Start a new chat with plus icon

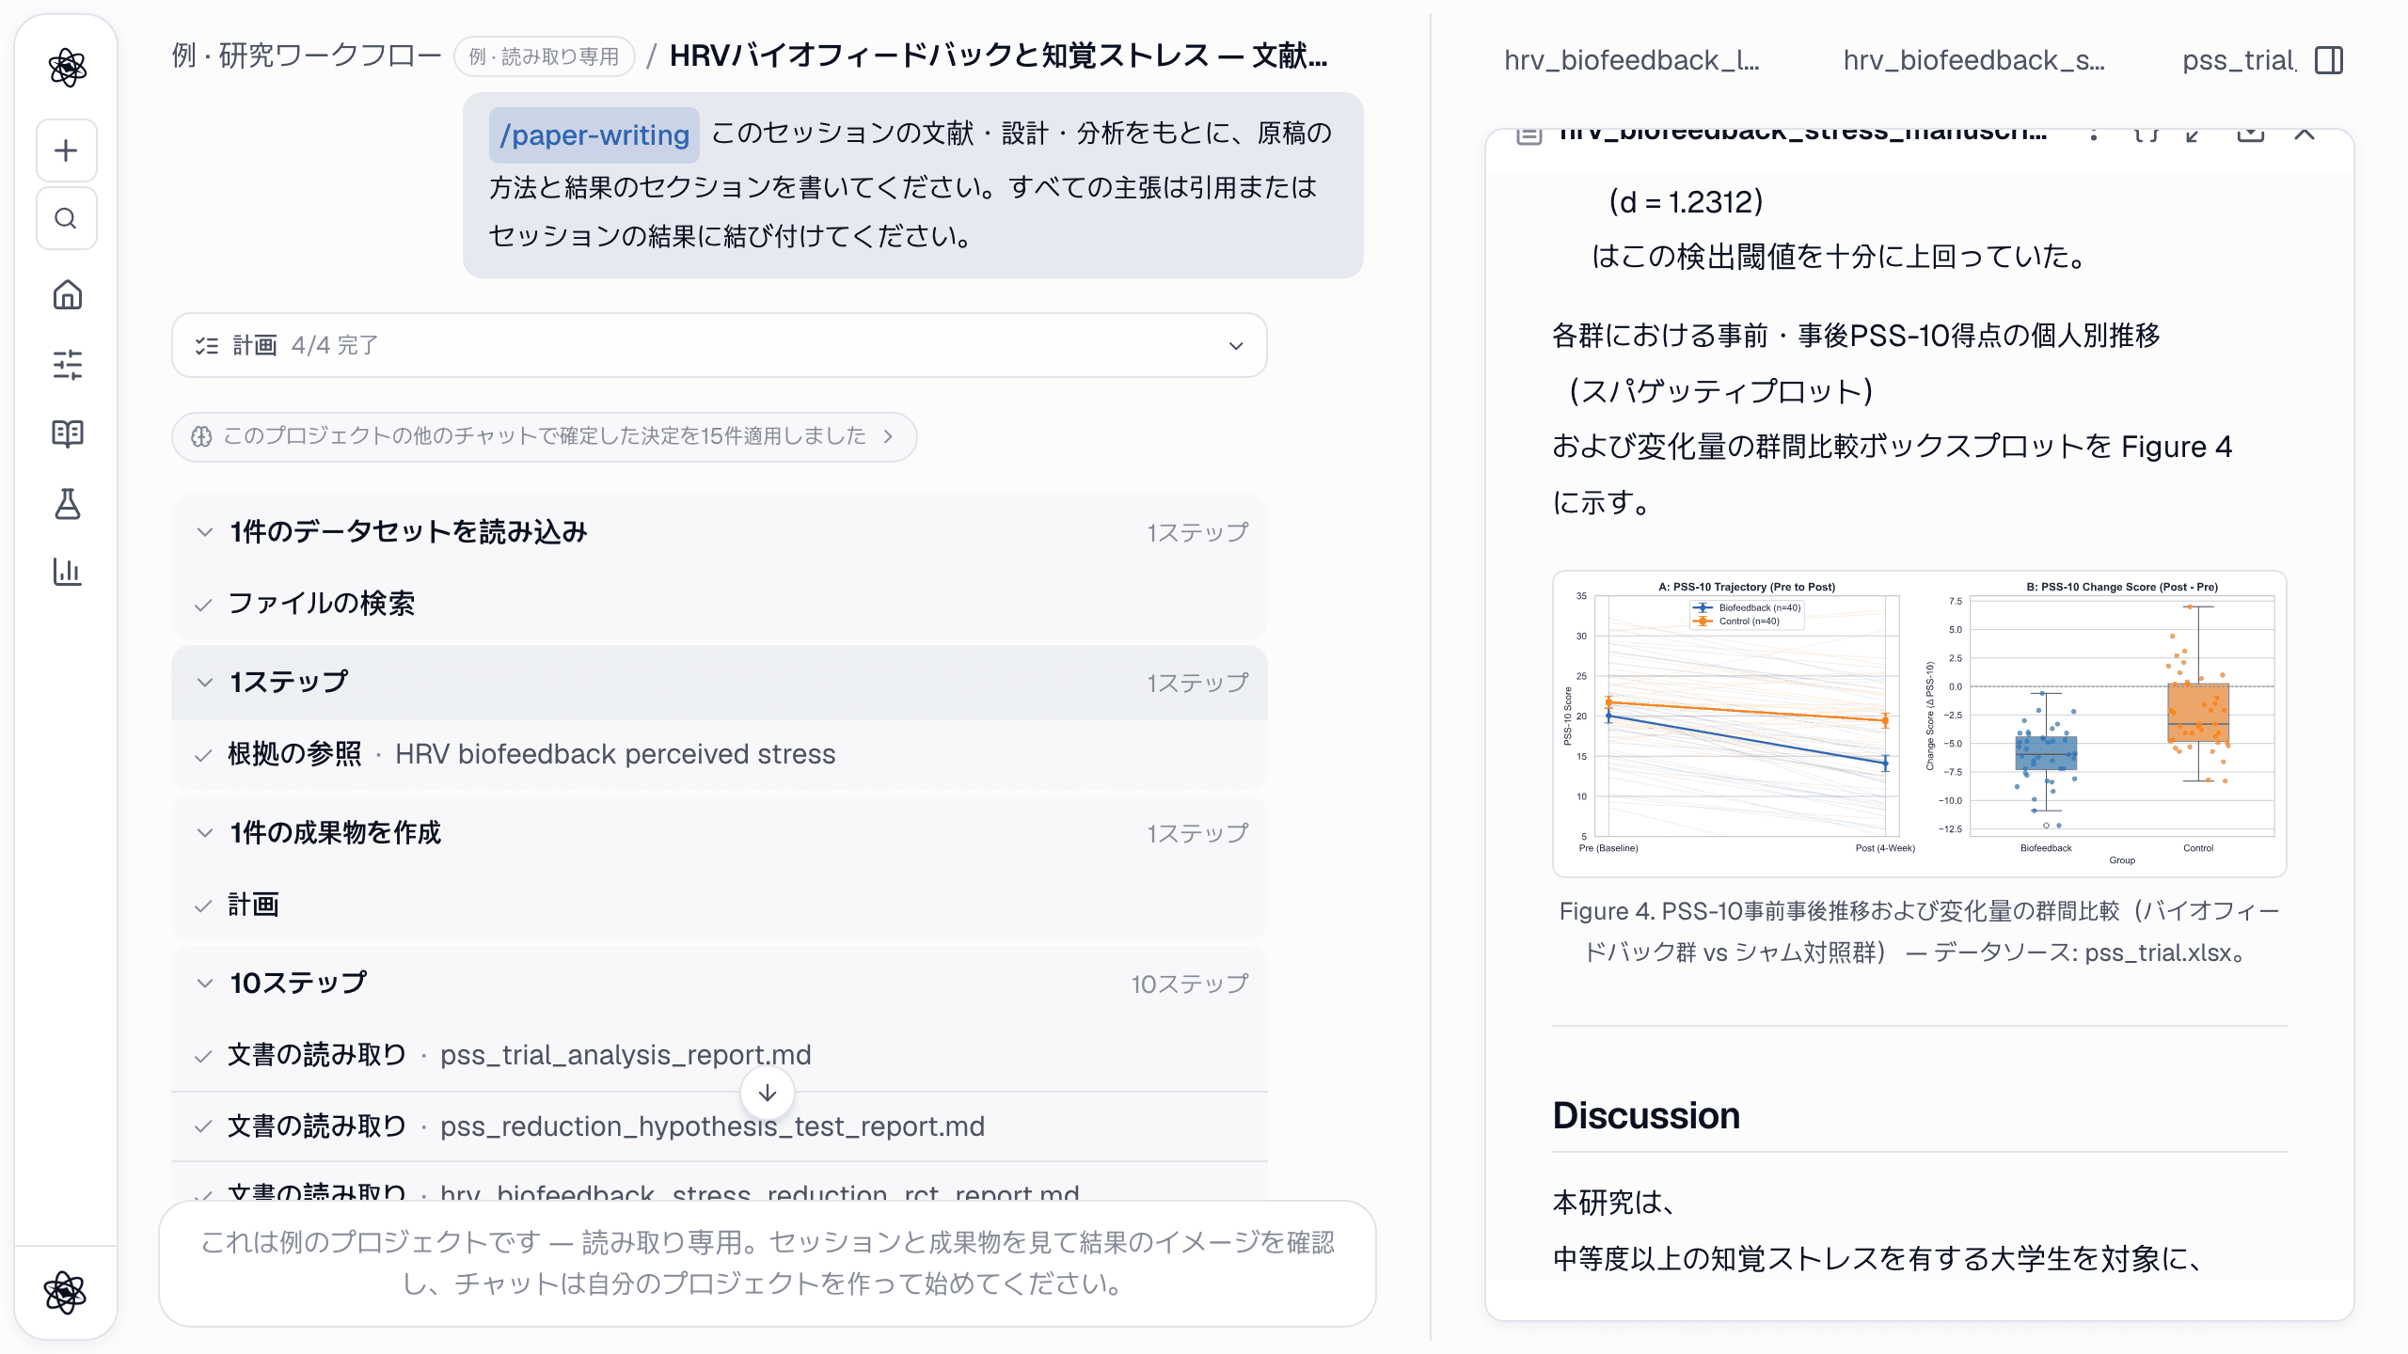pyautogui.click(x=66, y=150)
